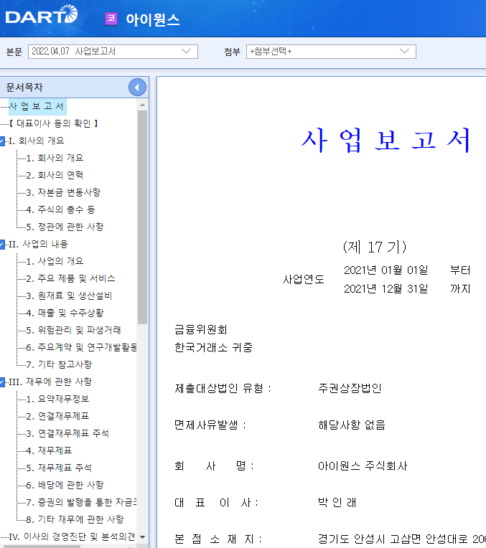Screen dimensions: 486x548
Task: Open 1. 사업의 개요
Action: pos(55,261)
